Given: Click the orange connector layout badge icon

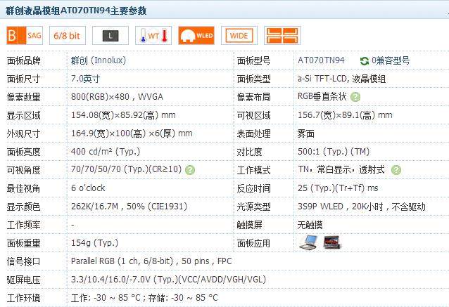Looking at the screenshot, I should tap(282, 35).
